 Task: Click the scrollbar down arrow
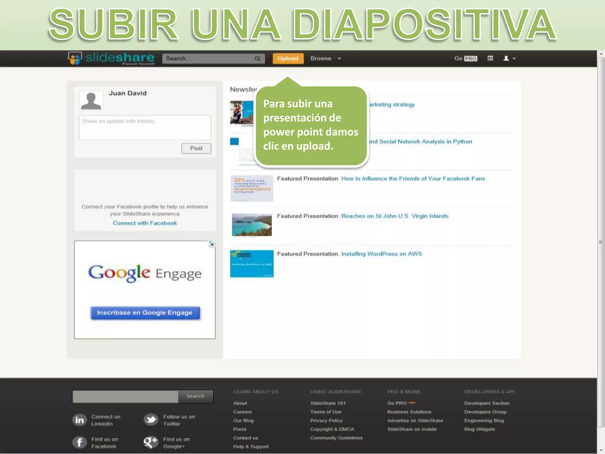[x=601, y=450]
